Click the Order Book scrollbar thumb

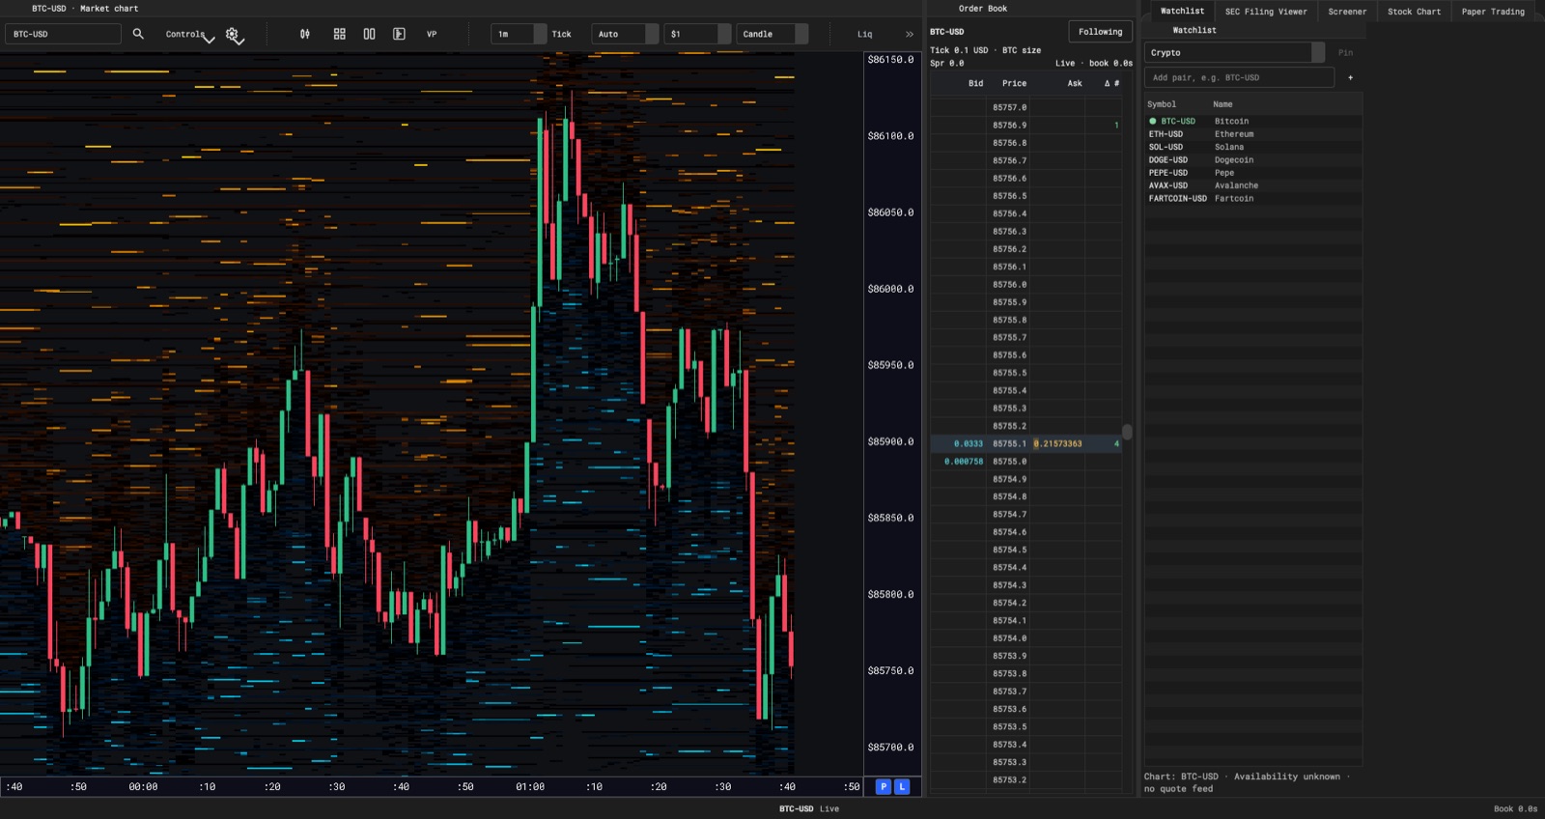pos(1127,432)
